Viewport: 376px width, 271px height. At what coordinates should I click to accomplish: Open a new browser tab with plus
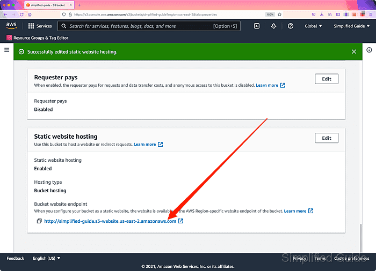coord(79,5)
